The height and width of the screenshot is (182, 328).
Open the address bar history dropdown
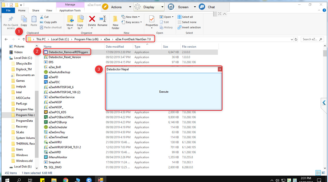pyautogui.click(x=292, y=39)
